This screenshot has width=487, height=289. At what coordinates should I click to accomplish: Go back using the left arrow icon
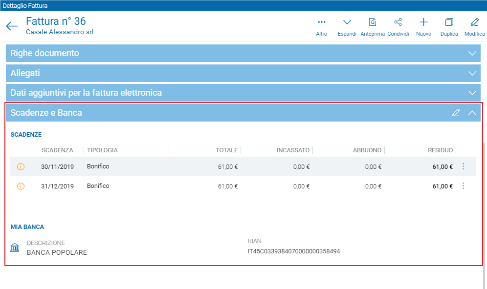tap(12, 26)
